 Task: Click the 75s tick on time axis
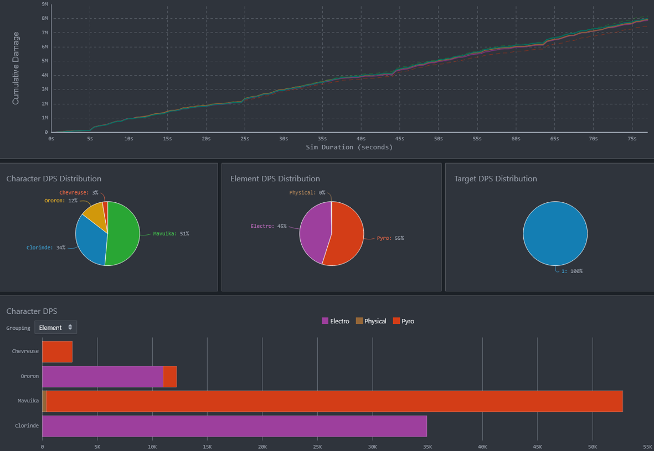[x=632, y=139]
